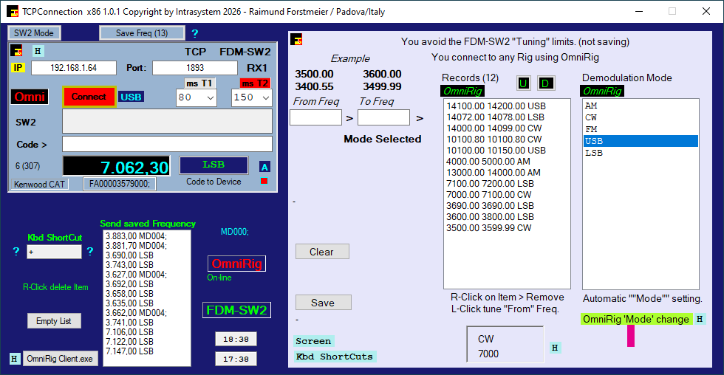The height and width of the screenshot is (375, 724).
Task: Click the cyan H help icon above IP
Action: click(x=38, y=51)
